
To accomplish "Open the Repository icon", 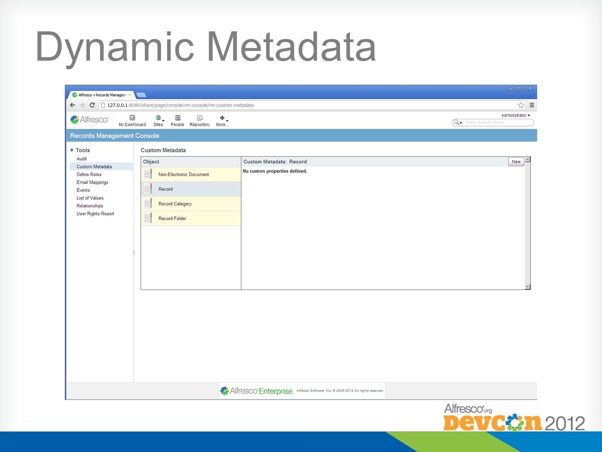I will 199,118.
